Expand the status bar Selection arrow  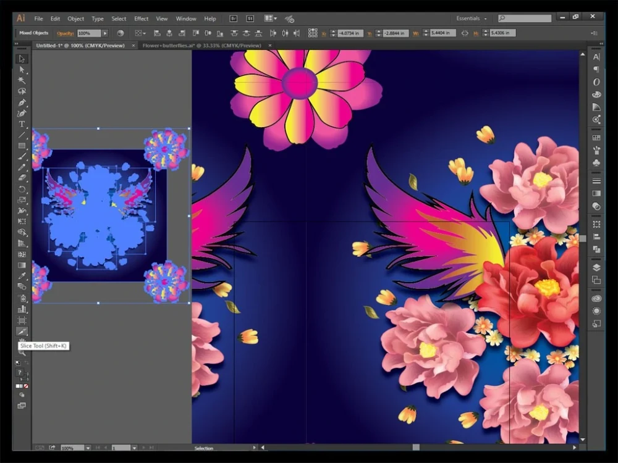click(254, 448)
